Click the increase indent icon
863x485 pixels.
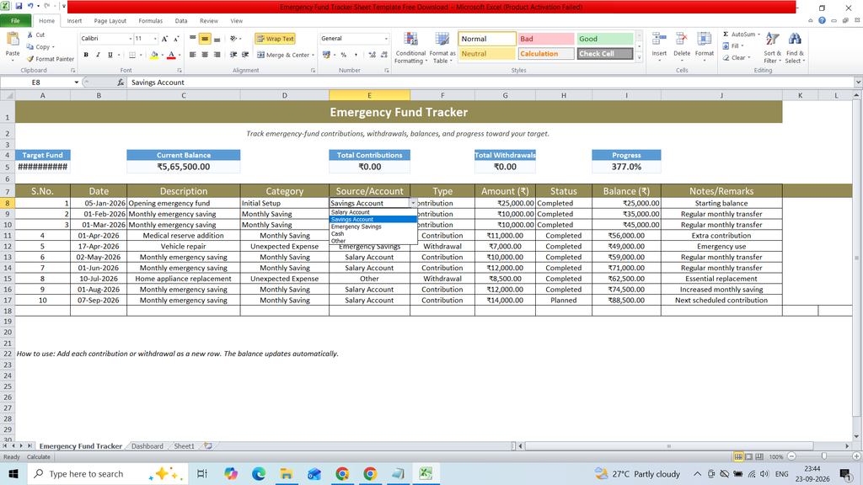pyautogui.click(x=245, y=55)
